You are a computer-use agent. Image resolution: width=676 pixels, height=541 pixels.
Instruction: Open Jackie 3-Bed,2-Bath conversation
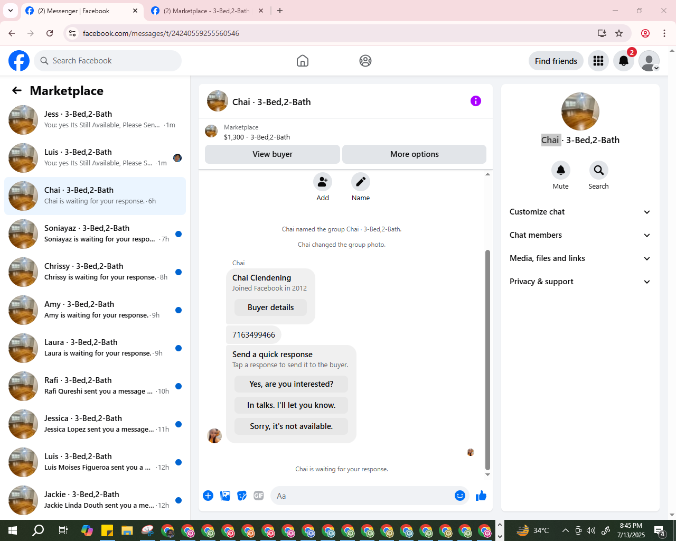[x=95, y=500]
